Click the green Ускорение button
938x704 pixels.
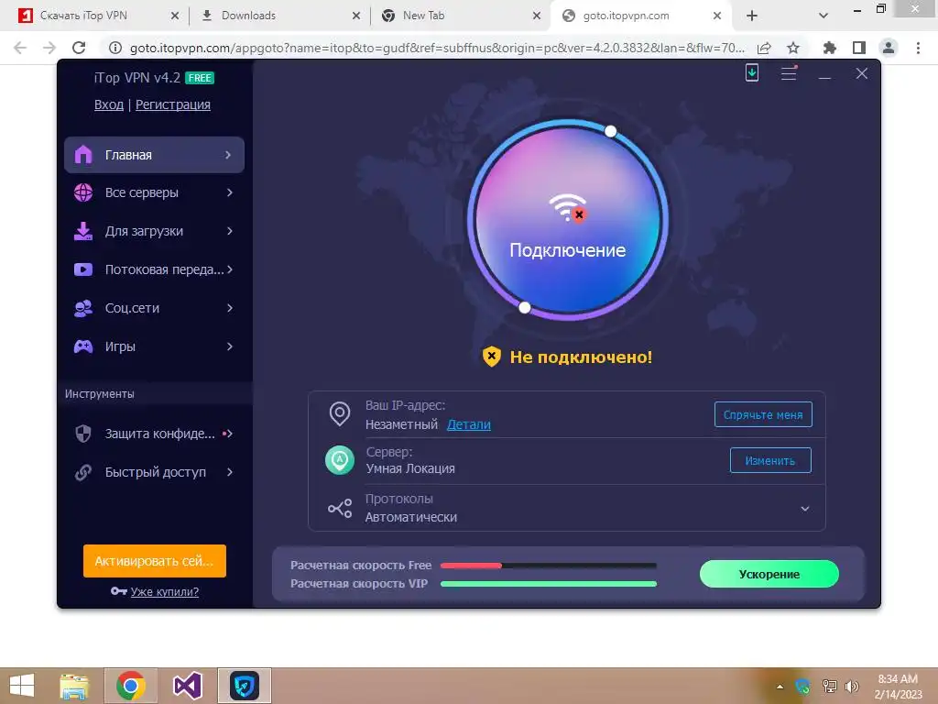click(769, 574)
